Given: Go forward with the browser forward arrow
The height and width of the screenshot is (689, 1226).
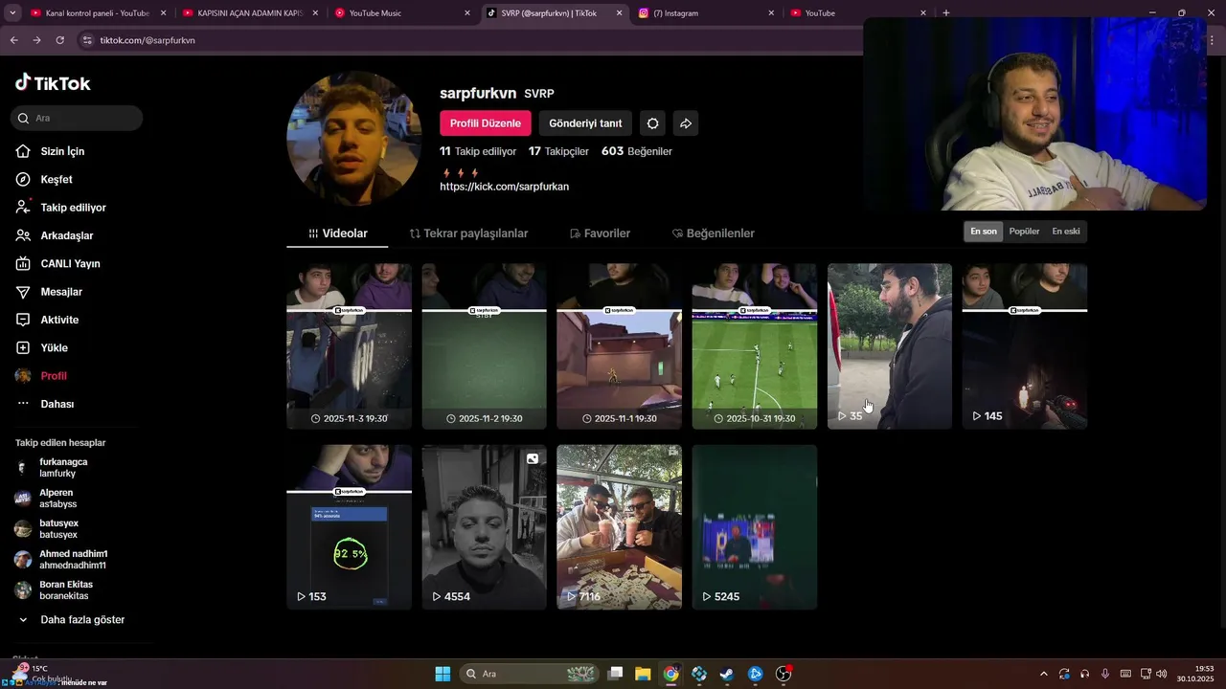Looking at the screenshot, I should point(36,40).
